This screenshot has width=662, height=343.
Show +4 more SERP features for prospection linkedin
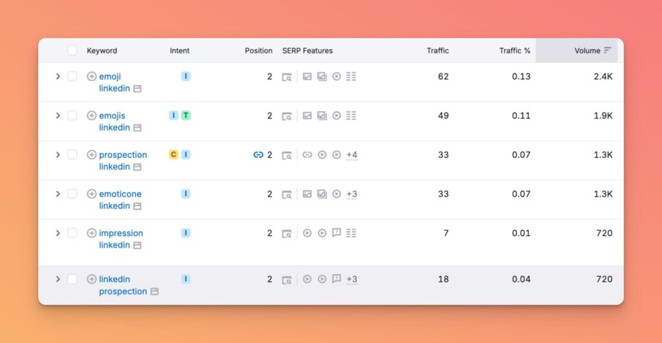[352, 155]
